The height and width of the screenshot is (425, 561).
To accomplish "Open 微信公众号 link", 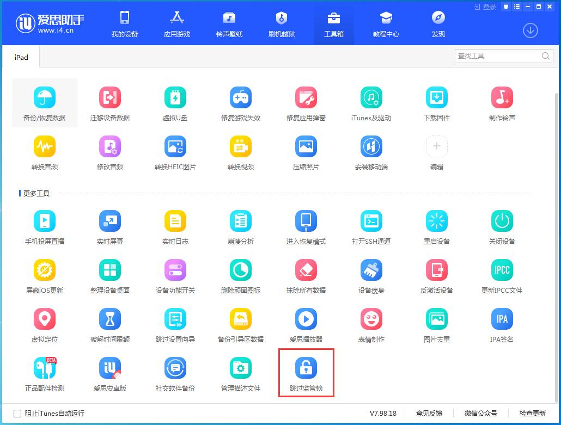I will click(x=481, y=414).
